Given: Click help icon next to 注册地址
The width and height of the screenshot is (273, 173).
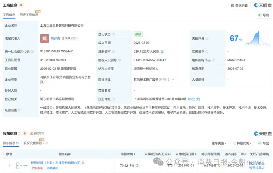Looking at the screenshot, I should coord(113,99).
